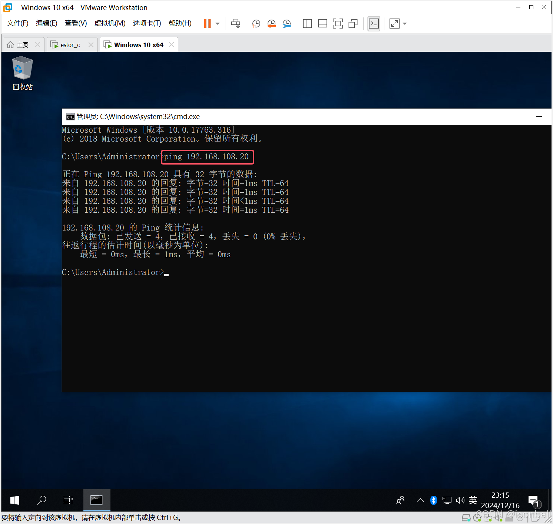Switch to the 主页 tab
This screenshot has width=553, height=524.
pos(23,45)
